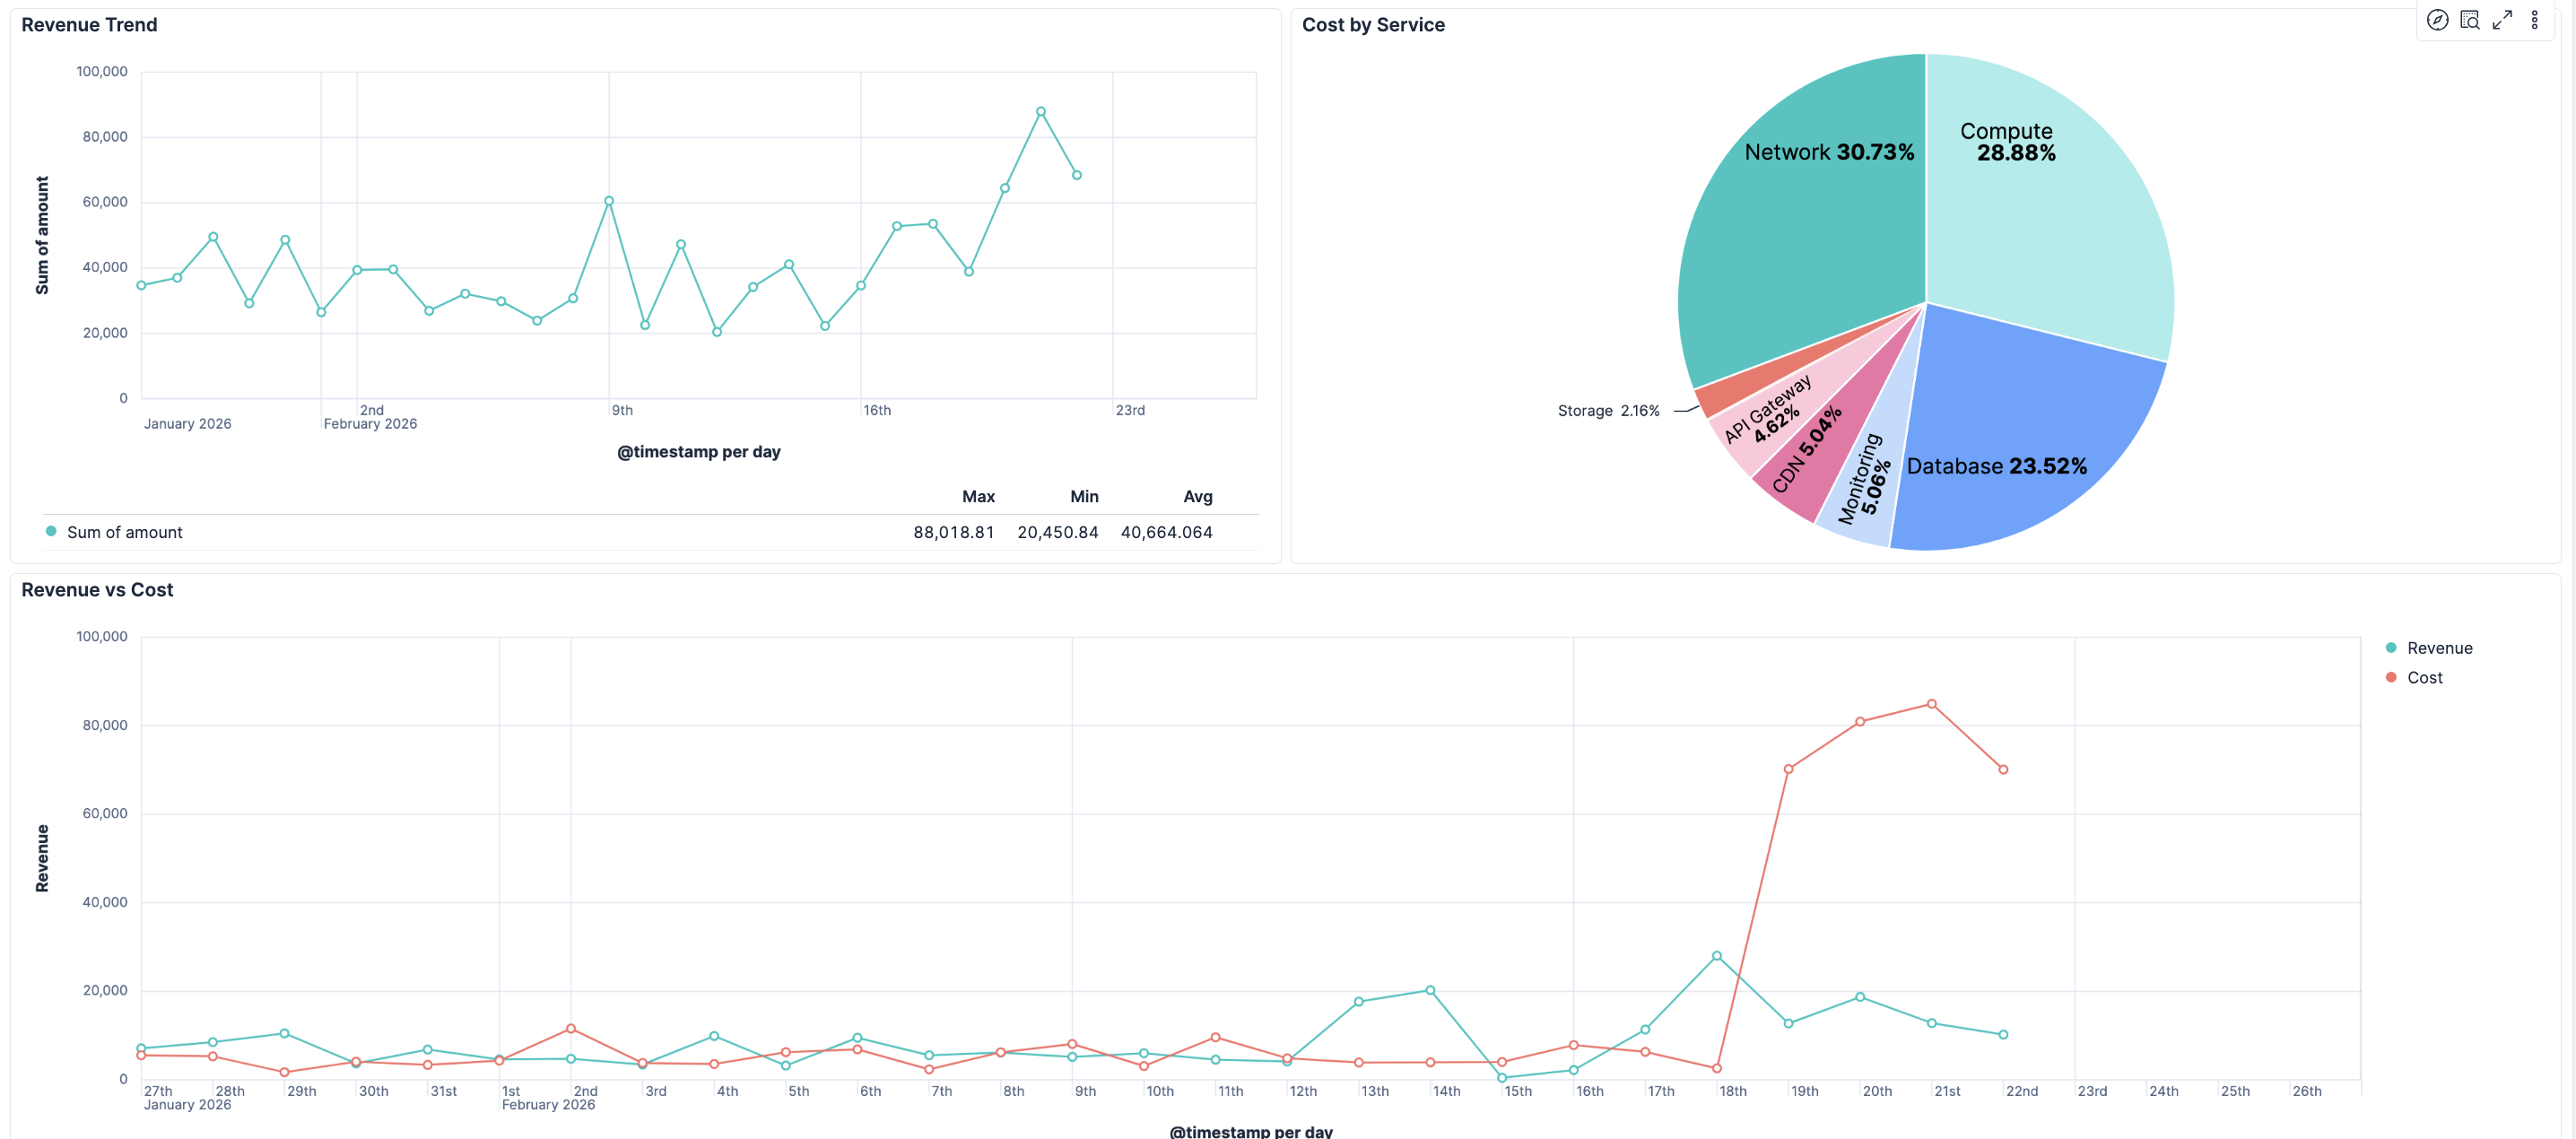Click the Revenue vs Cost panel title
The image size is (2576, 1139).
click(x=97, y=590)
